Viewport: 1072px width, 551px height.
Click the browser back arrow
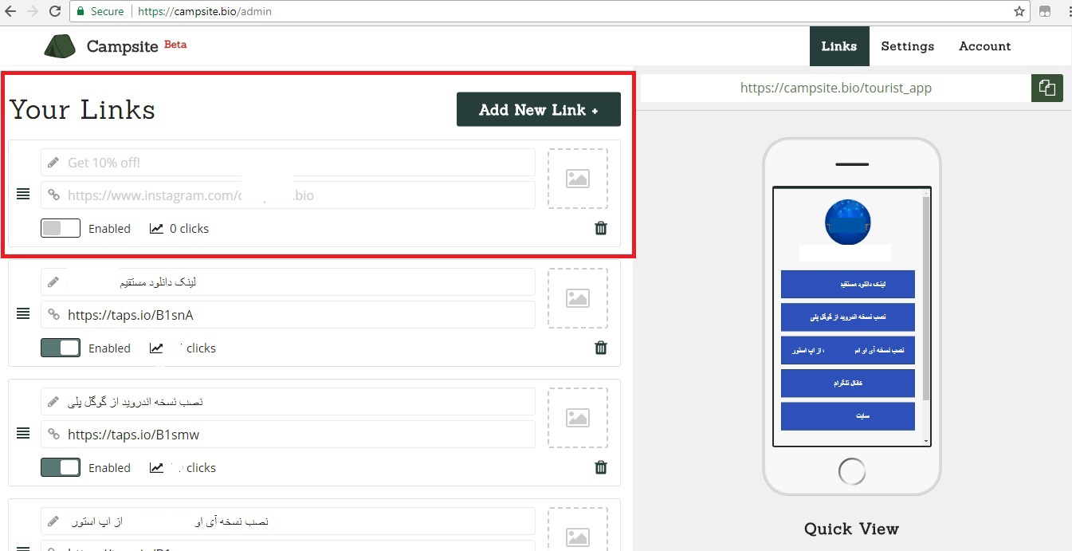(x=10, y=12)
